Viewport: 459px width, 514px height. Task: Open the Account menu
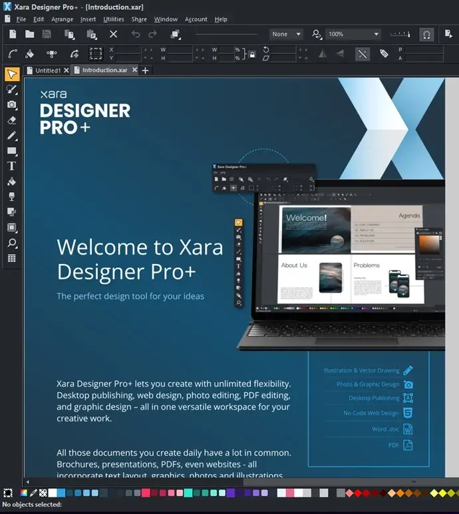click(x=196, y=19)
